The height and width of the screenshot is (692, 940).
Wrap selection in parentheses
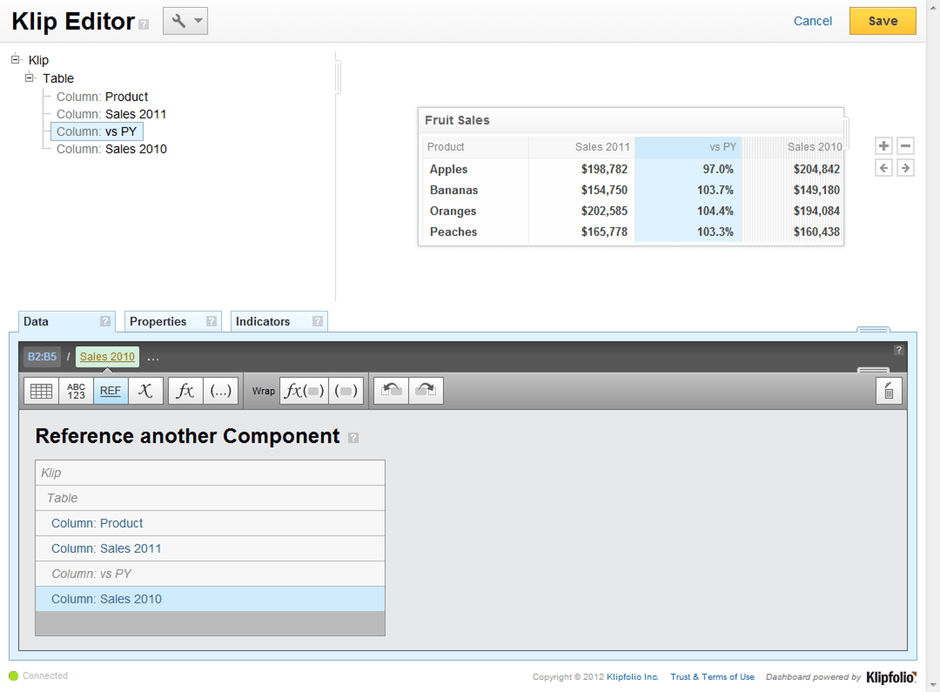346,391
